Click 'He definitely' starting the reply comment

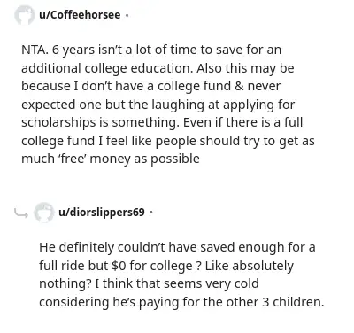click(x=76, y=247)
